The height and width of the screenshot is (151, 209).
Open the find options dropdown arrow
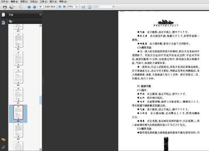pyautogui.click(x=114, y=7)
